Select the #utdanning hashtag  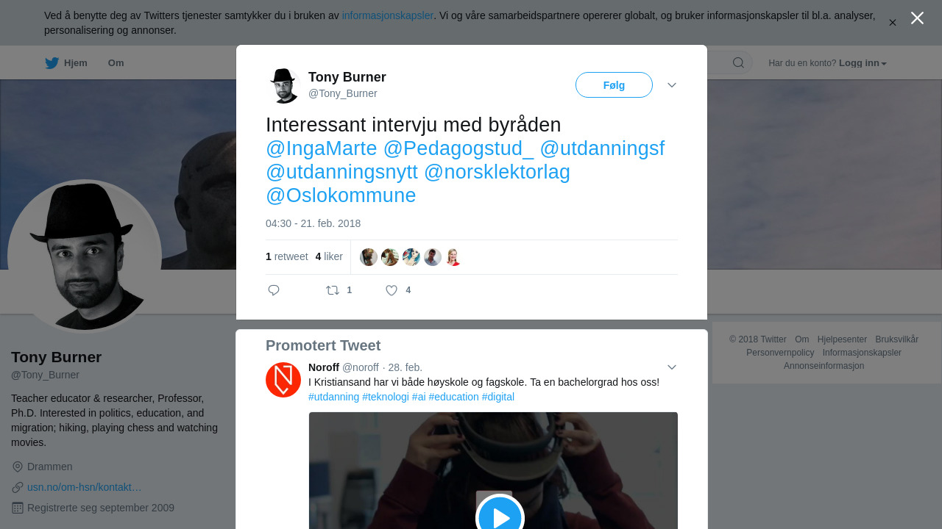click(x=334, y=397)
